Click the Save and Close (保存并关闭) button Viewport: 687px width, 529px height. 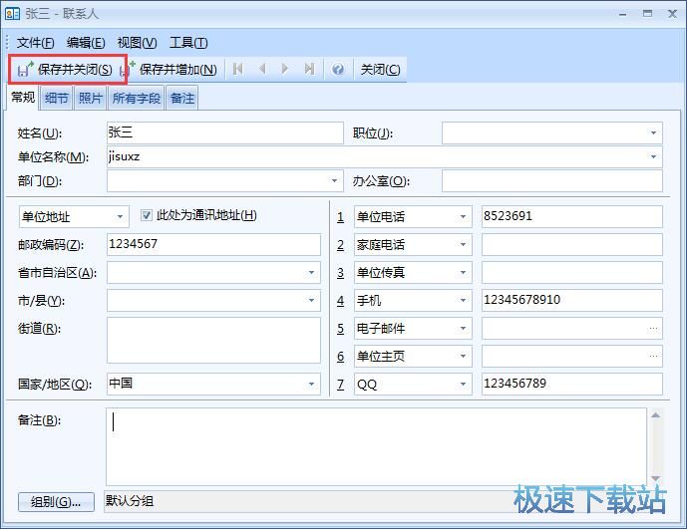pyautogui.click(x=65, y=69)
